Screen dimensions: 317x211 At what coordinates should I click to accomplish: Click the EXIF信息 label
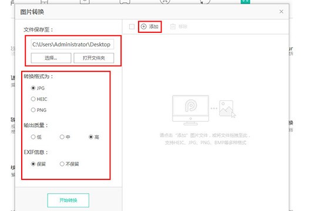(x=36, y=152)
